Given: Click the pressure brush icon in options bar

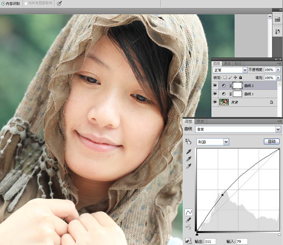Looking at the screenshot, I should point(59,3).
